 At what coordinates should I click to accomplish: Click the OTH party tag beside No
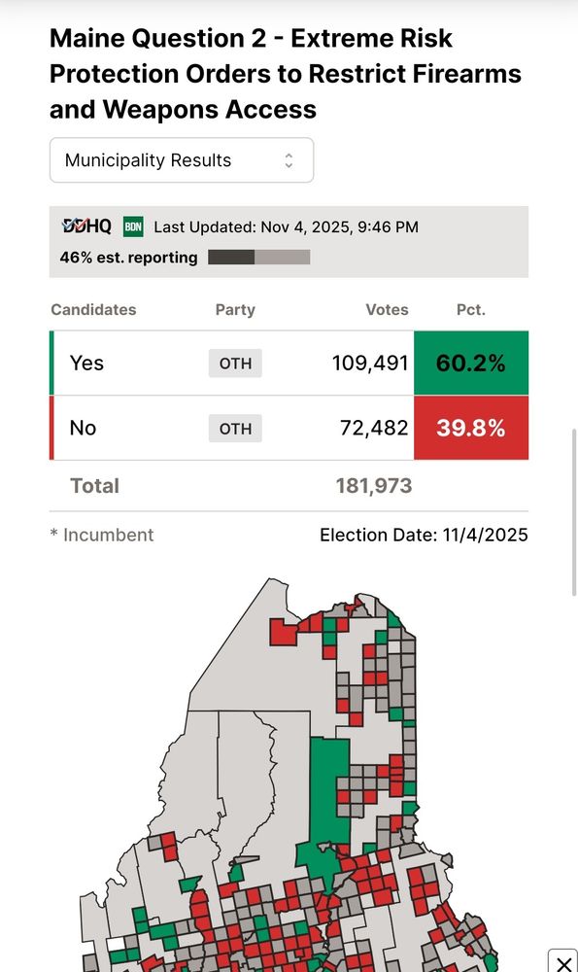click(235, 428)
